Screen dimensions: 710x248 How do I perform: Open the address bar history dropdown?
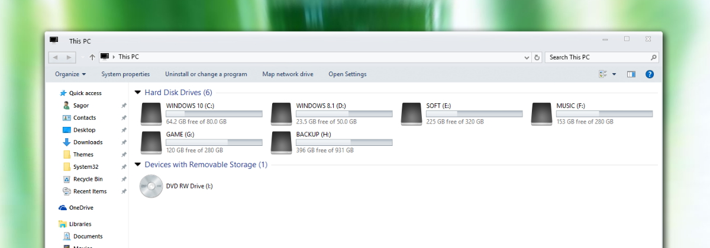coord(527,57)
